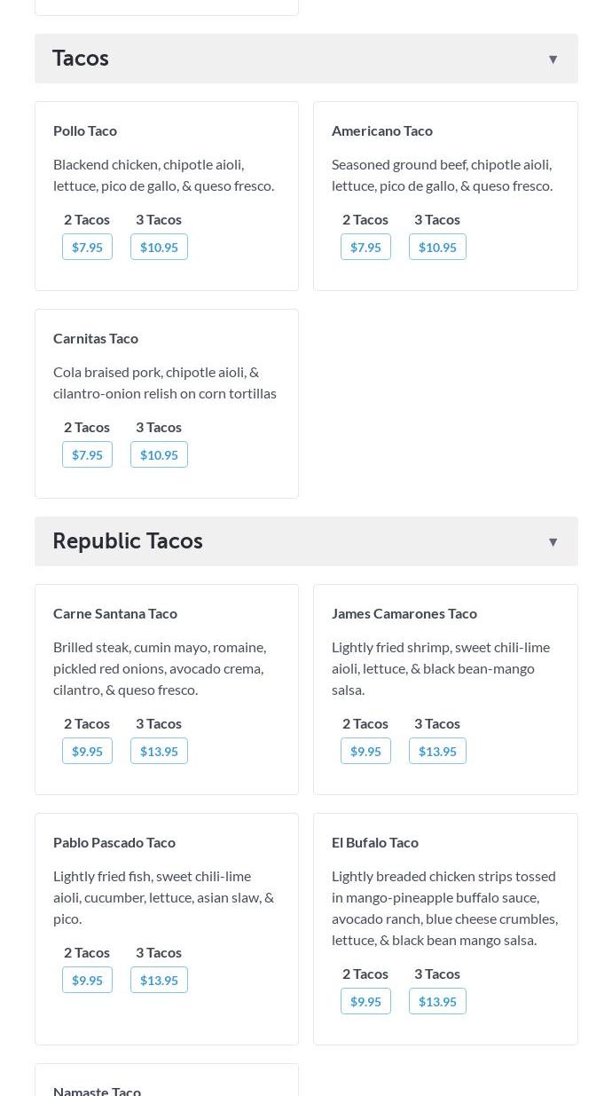Open the Carne Santana Taco title
This screenshot has width=612, height=1096.
coord(115,613)
